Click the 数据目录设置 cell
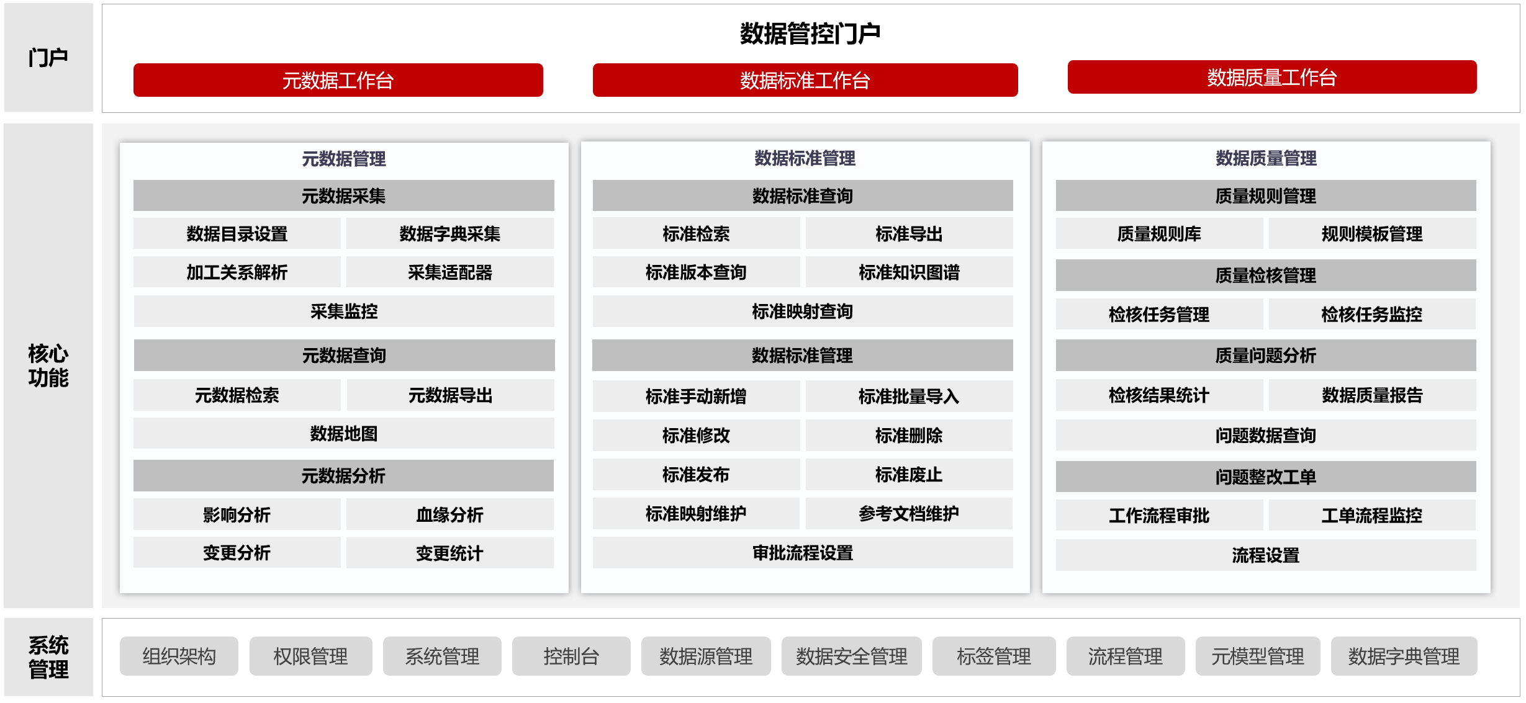 (237, 233)
